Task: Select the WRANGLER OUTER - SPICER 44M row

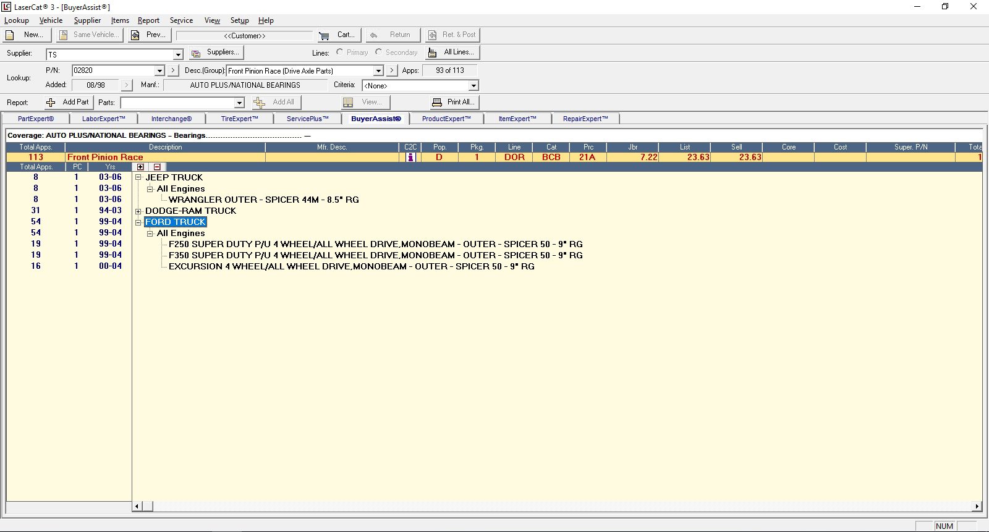Action: click(264, 200)
